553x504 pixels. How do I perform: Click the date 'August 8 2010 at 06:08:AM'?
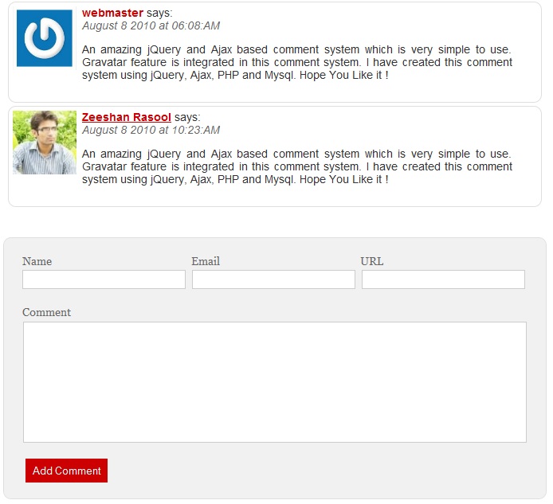click(x=151, y=25)
